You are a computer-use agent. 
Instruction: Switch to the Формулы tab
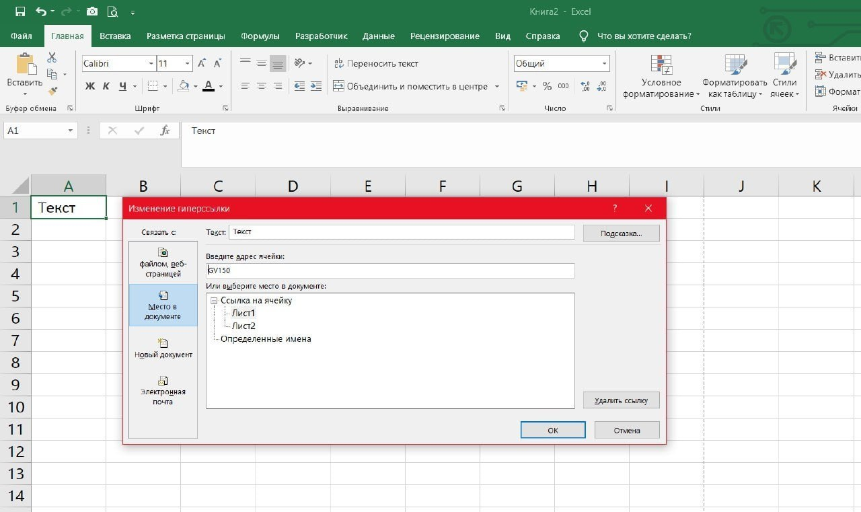260,36
